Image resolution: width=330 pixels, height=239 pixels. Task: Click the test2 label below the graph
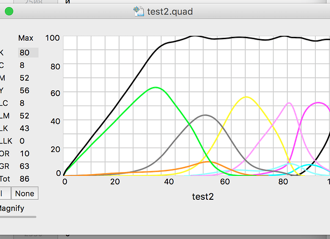203,196
